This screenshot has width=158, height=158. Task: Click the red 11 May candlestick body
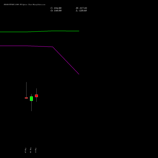(x=36, y=96)
